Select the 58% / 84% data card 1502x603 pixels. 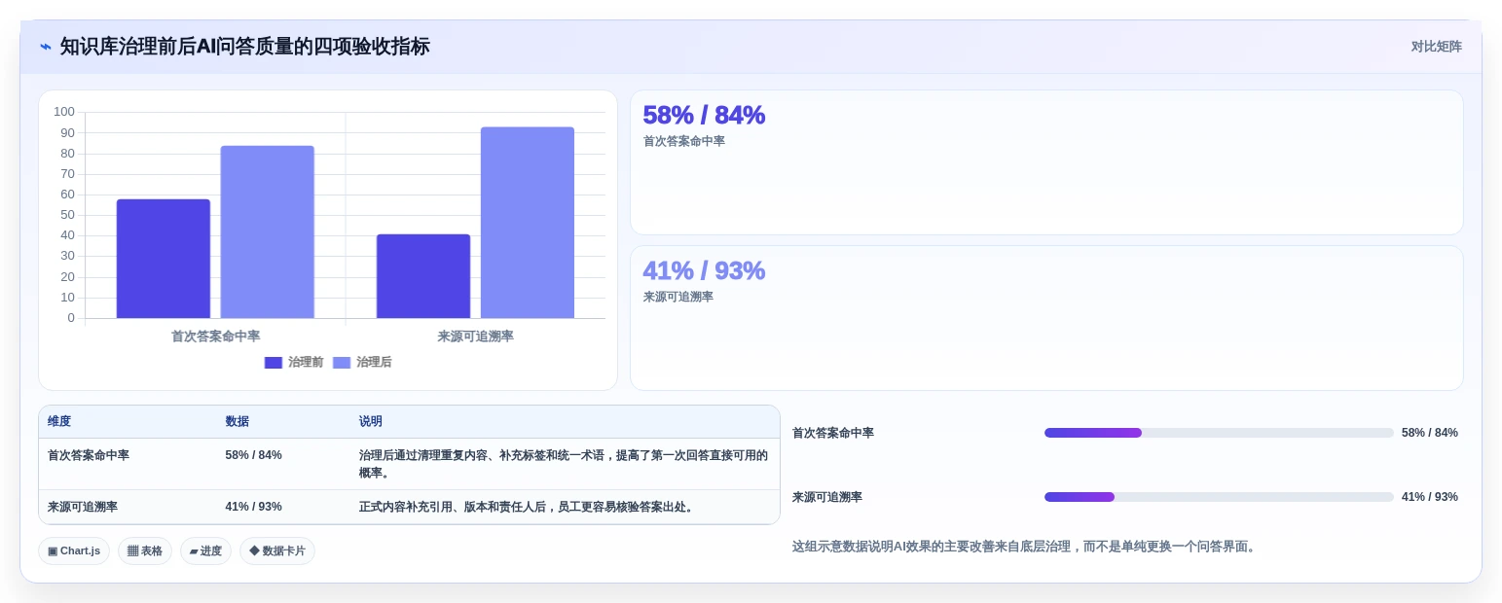[1046, 162]
